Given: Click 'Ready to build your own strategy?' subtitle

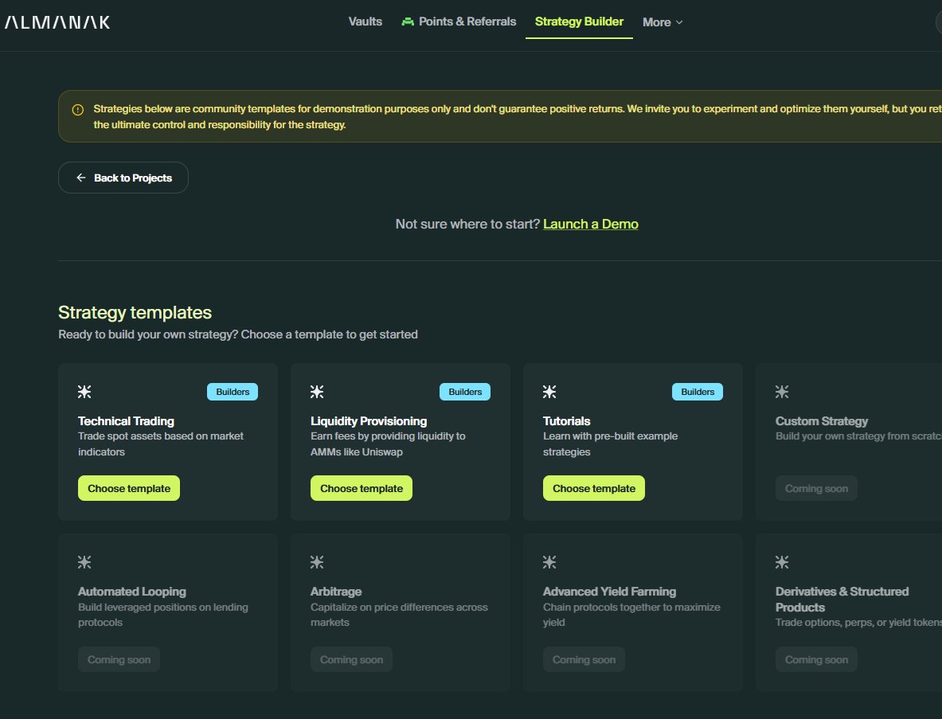Looking at the screenshot, I should [x=238, y=334].
